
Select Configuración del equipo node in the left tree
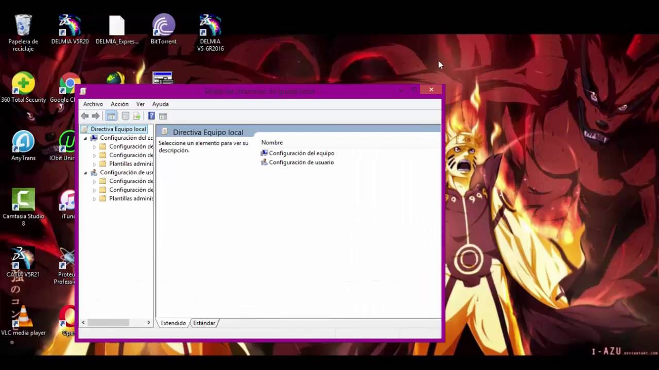tap(126, 138)
